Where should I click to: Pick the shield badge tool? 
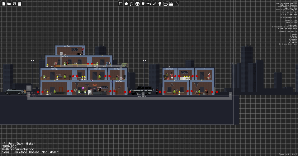pyautogui.click(x=143, y=4)
